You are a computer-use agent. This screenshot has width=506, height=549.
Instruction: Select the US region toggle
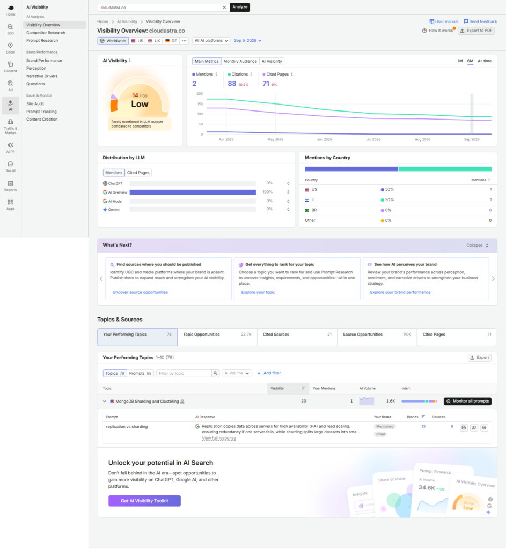tap(137, 41)
